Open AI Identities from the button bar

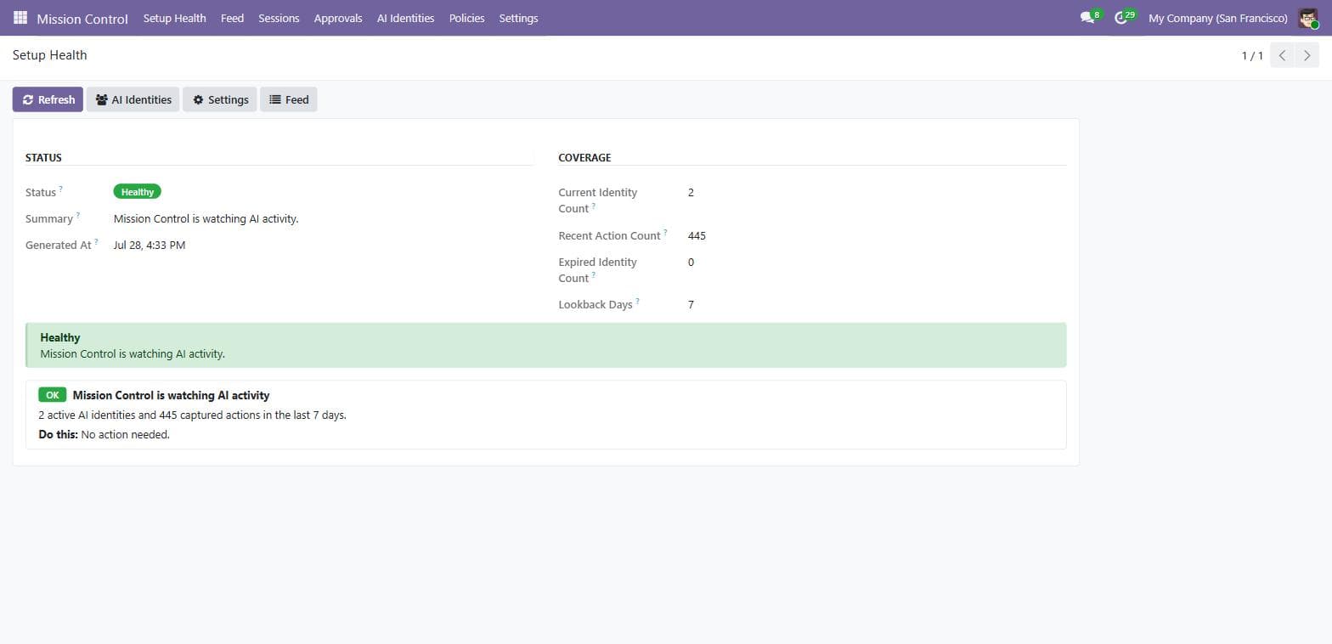(133, 99)
